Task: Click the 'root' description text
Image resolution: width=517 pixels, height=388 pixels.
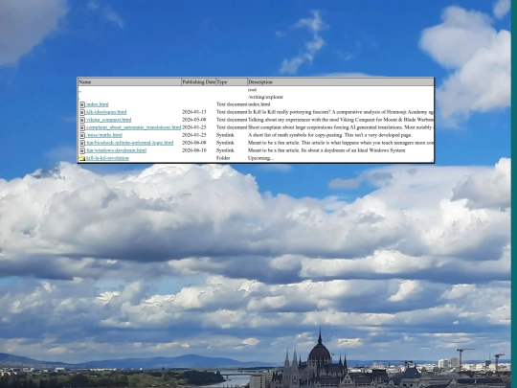Action: tap(252, 90)
